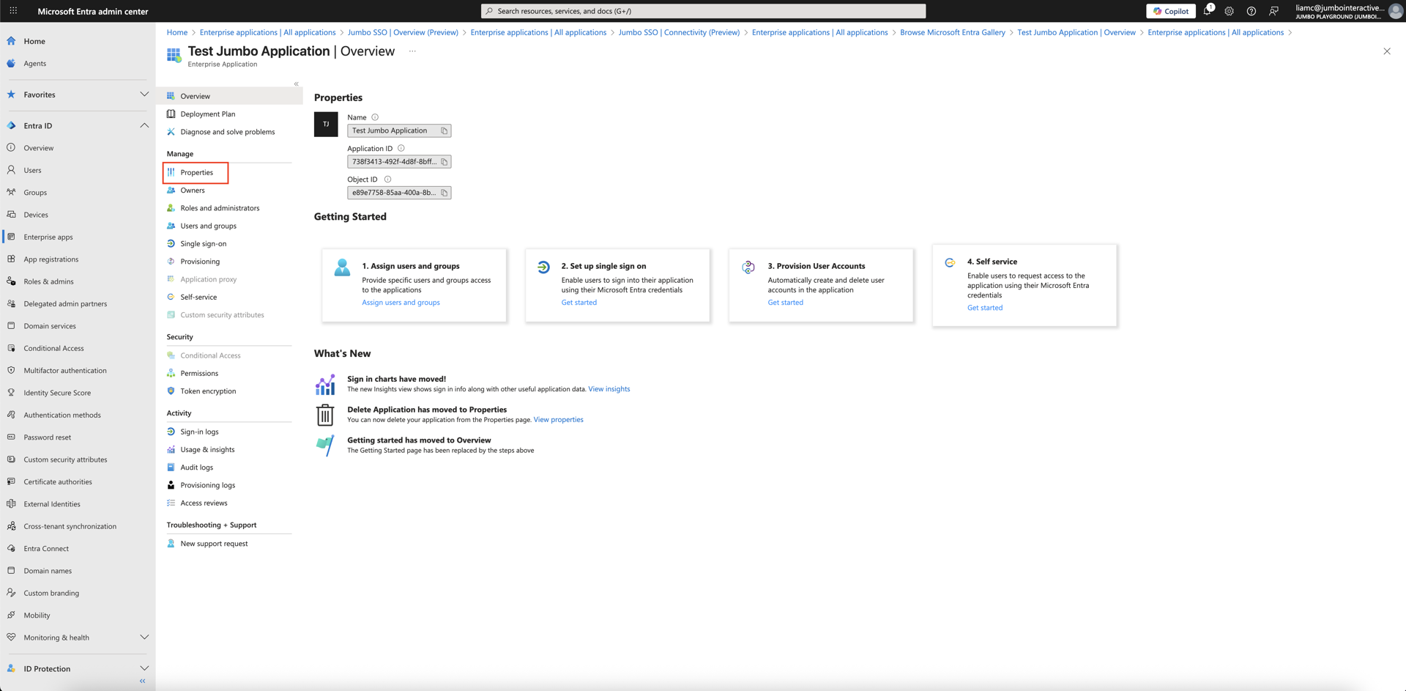1406x691 pixels.
Task: Click info icon next to Object ID
Action: [x=387, y=180]
